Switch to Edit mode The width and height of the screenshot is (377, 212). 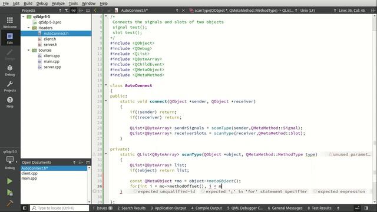pyautogui.click(x=10, y=38)
